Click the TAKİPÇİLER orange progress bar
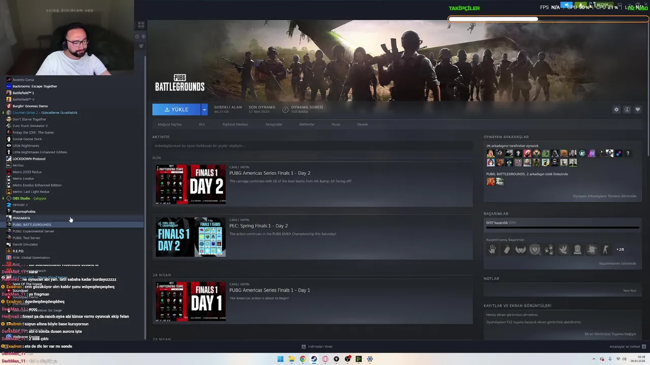The height and width of the screenshot is (365, 650). [548, 19]
